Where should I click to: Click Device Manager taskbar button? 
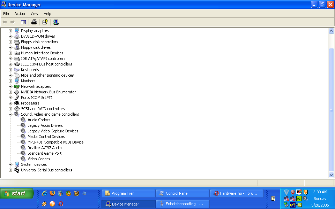tap(128, 204)
